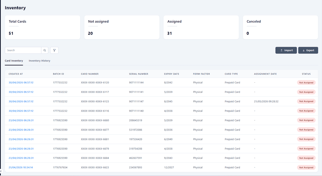Sort by the CARD TYPE column header
The height and width of the screenshot is (176, 322).
coord(231,74)
